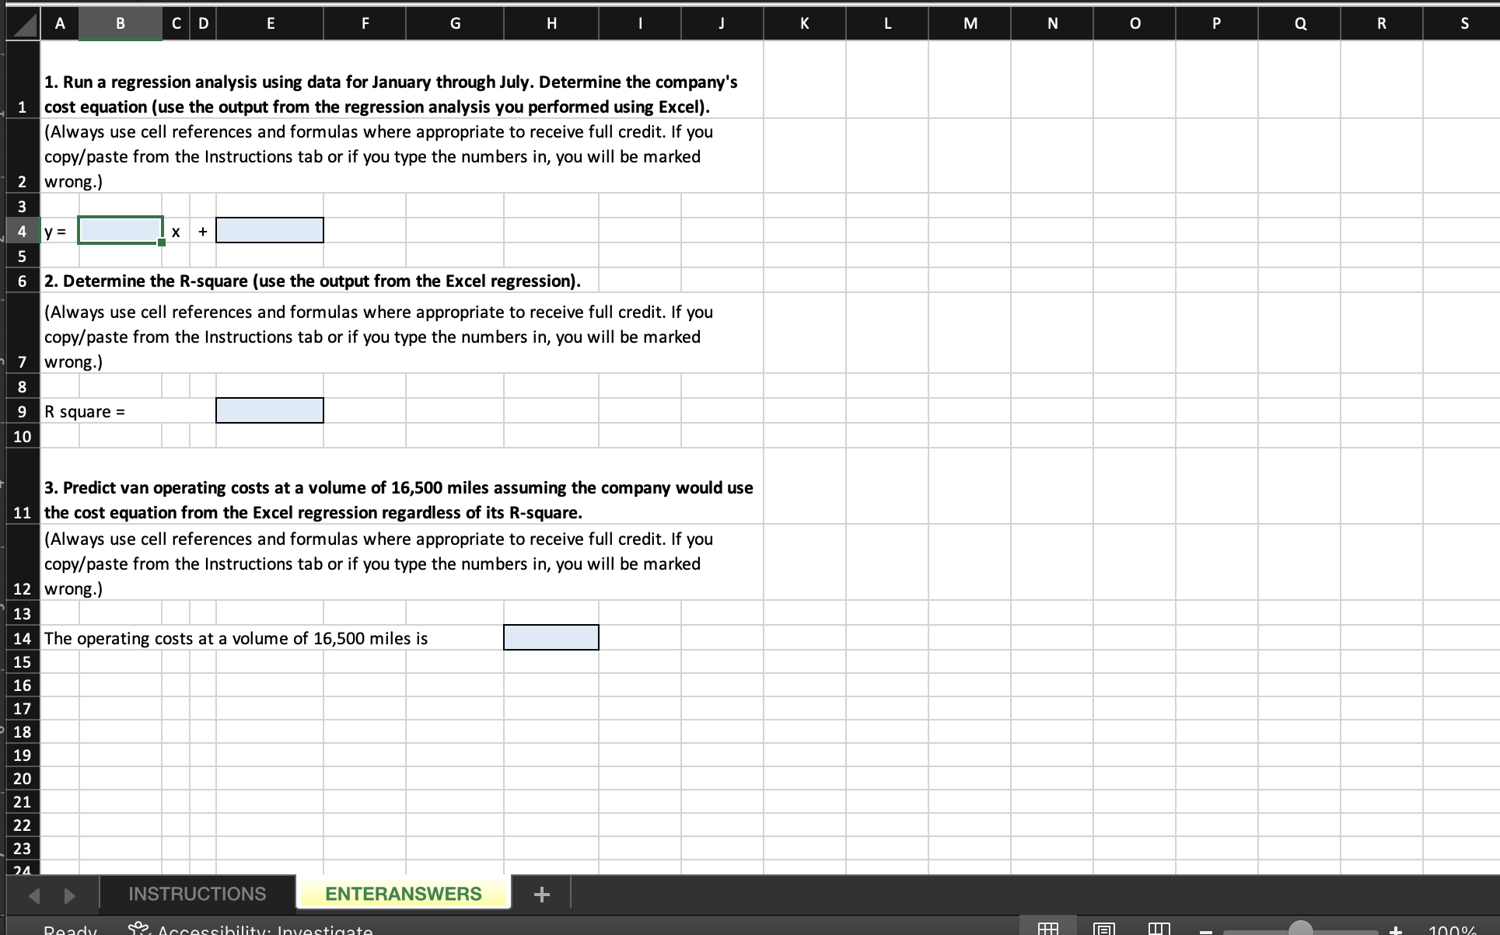Click question 3 'Predict van operating costs' text
This screenshot has width=1500, height=935.
[398, 500]
